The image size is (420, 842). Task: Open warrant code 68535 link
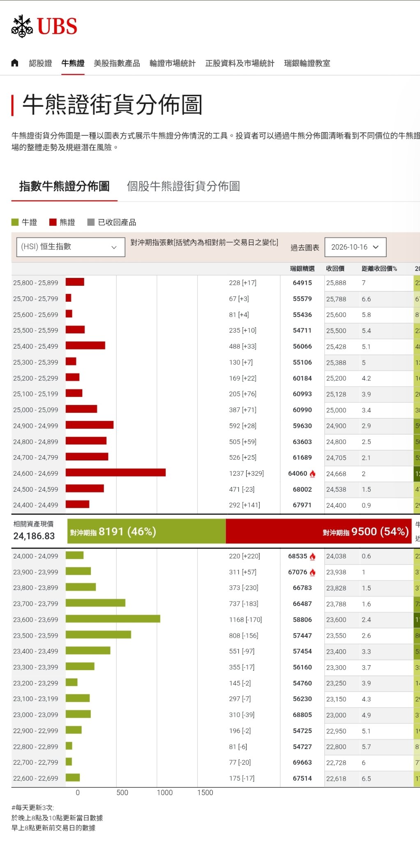tap(298, 556)
